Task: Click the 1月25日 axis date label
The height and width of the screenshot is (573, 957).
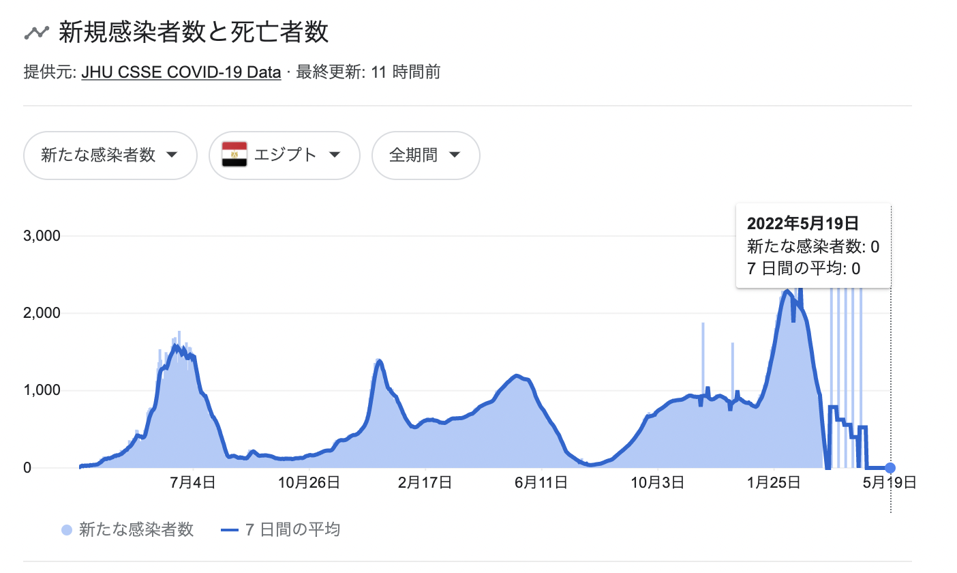Action: 773,483
